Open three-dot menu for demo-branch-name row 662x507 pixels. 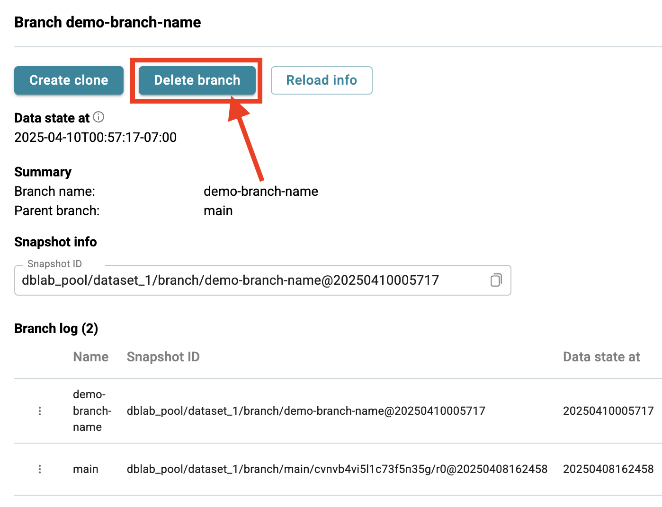[x=40, y=411]
